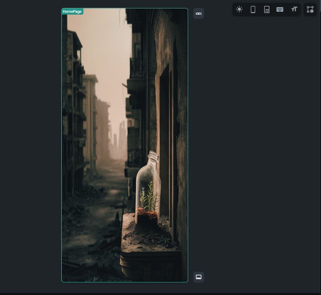The width and height of the screenshot is (321, 295).
Task: Open the multi-device screen size icon
Action: click(x=266, y=9)
